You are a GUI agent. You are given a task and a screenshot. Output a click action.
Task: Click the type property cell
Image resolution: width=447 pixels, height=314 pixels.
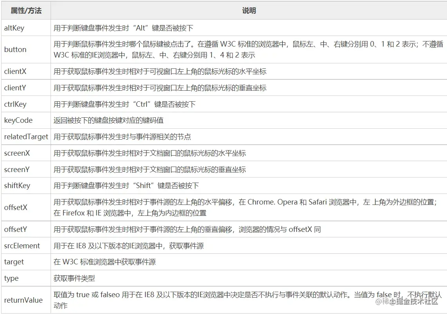pyautogui.click(x=11, y=278)
